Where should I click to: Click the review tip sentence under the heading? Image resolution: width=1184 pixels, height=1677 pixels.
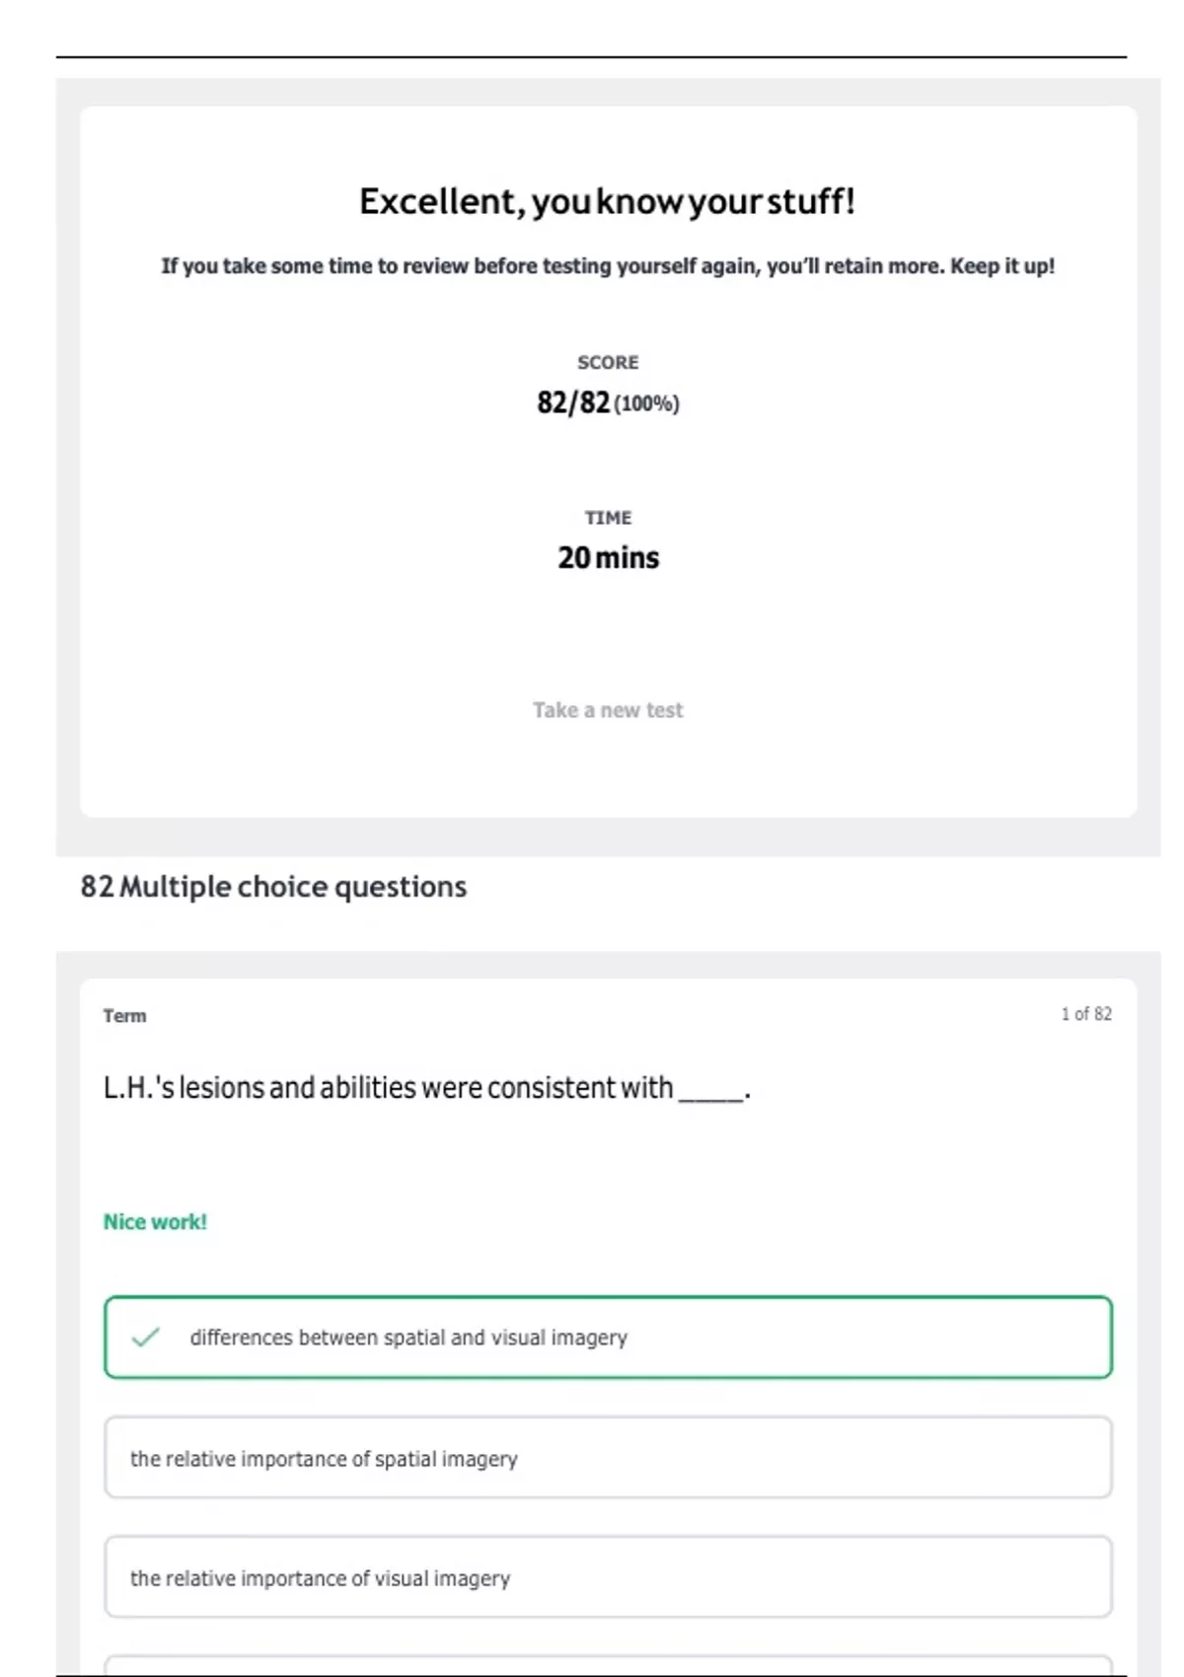(608, 266)
